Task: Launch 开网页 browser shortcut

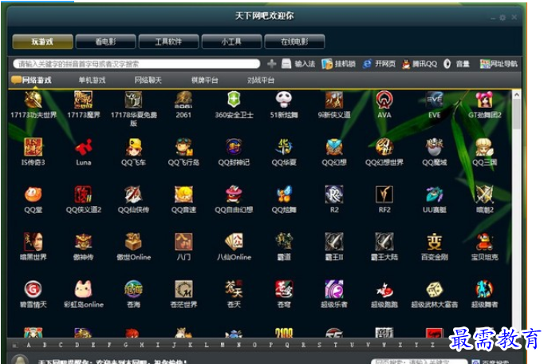Action: click(379, 64)
